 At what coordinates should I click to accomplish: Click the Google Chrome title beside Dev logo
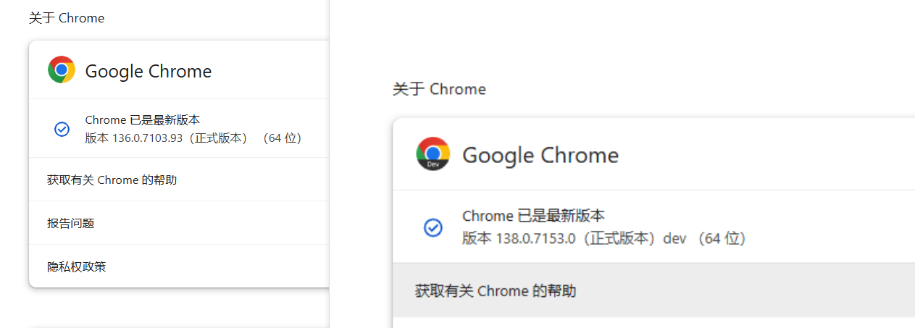540,155
